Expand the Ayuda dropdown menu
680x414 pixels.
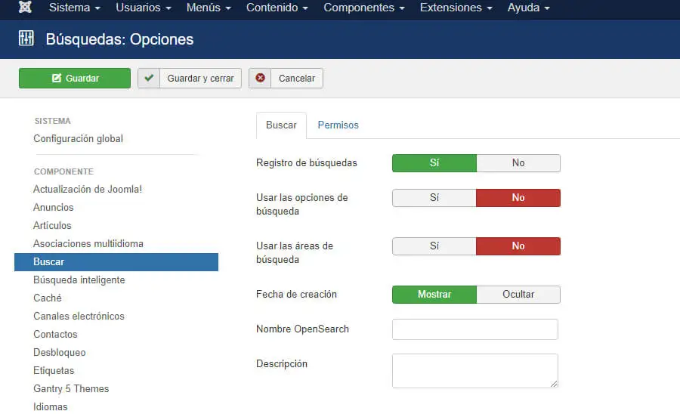(x=528, y=8)
